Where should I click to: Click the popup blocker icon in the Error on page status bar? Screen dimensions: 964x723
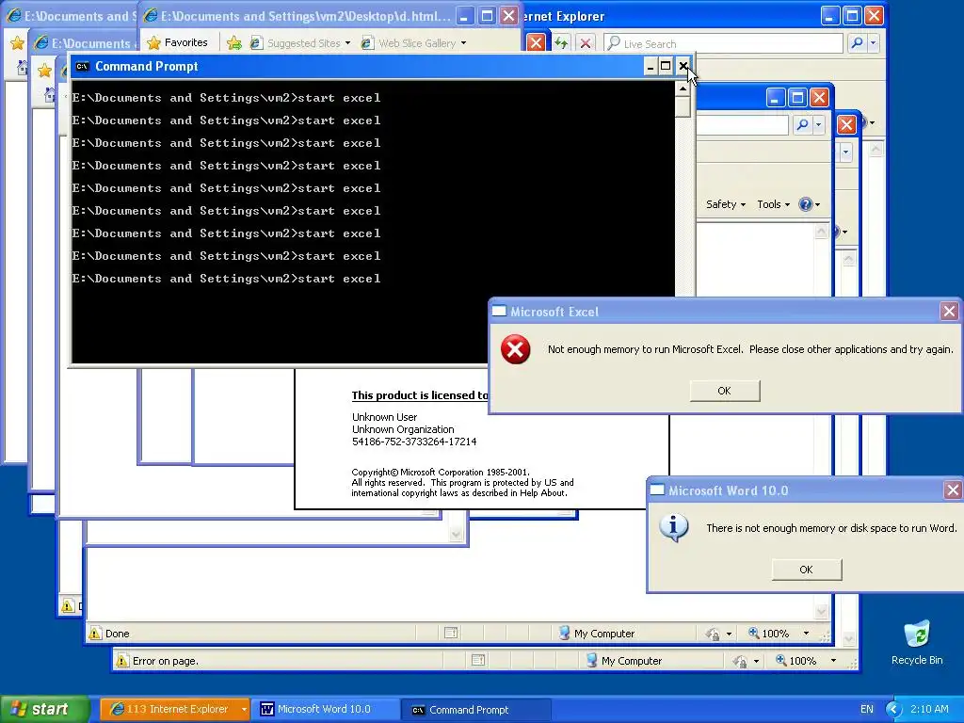click(478, 660)
